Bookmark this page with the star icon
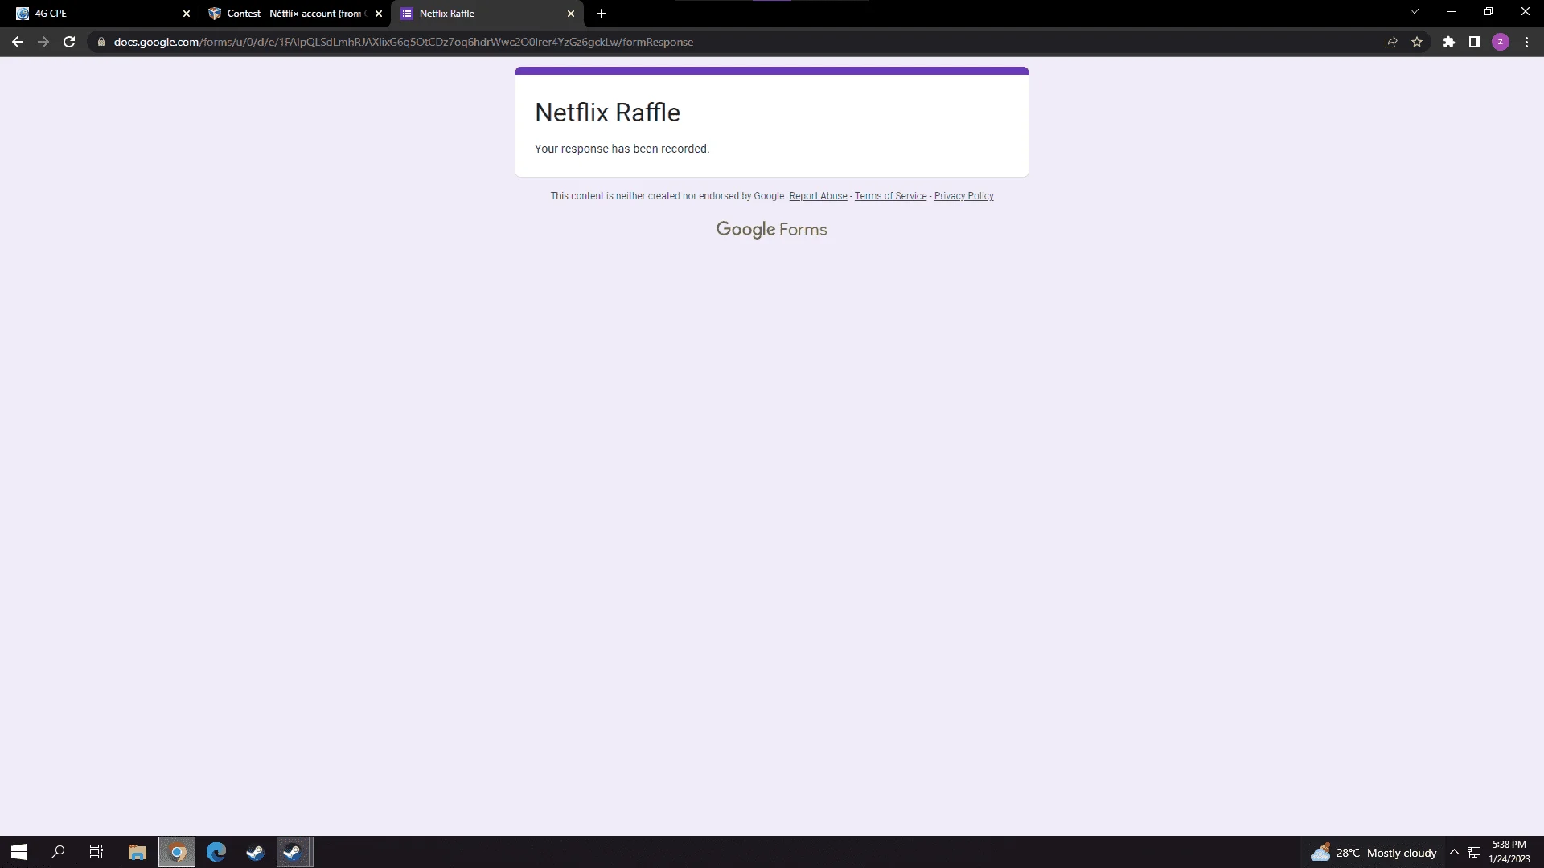This screenshot has width=1544, height=868. [1417, 42]
